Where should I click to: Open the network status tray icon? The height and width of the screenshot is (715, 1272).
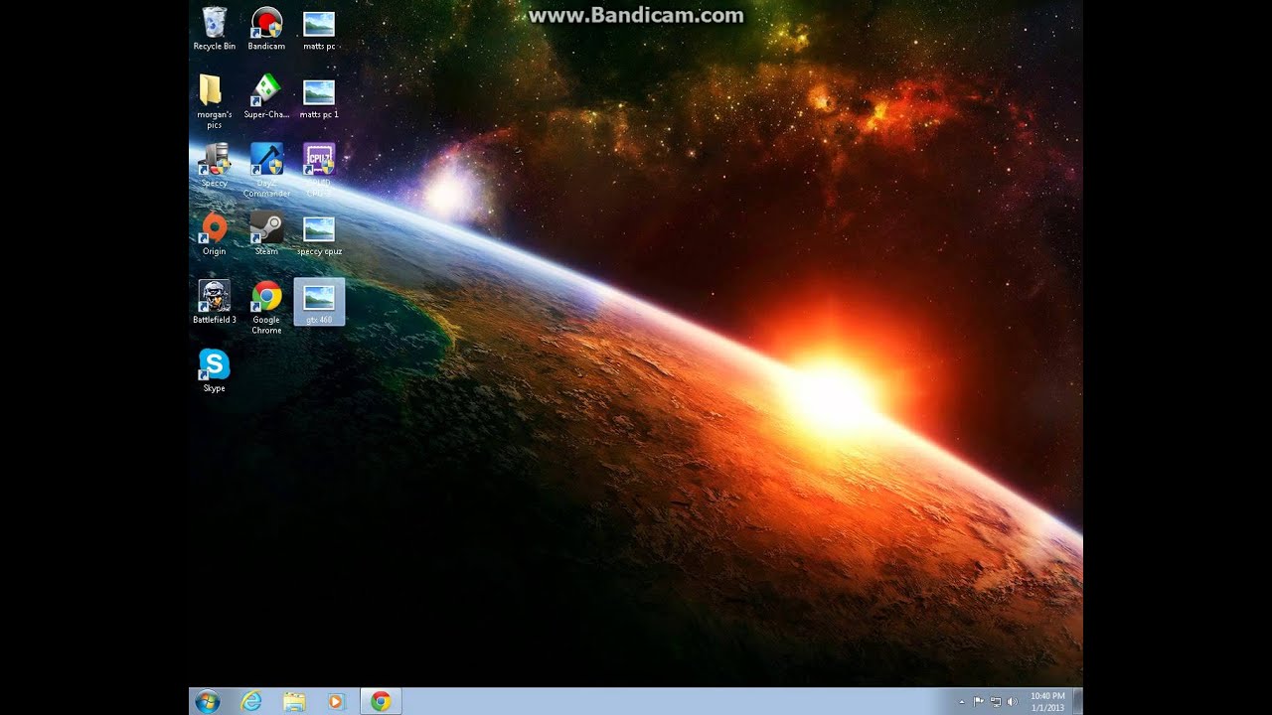[996, 702]
